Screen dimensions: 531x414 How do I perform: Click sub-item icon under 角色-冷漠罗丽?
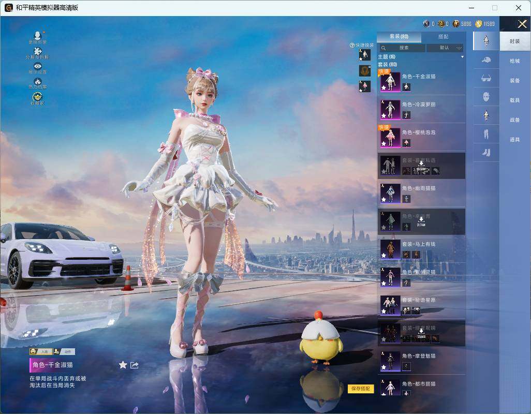[x=406, y=115]
